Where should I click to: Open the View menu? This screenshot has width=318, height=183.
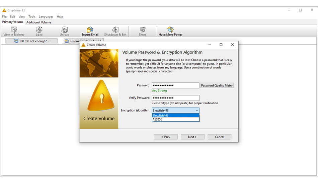[x=22, y=17]
